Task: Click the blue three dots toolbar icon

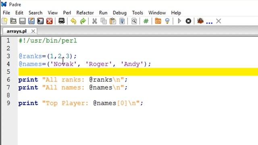Action: coord(209,23)
